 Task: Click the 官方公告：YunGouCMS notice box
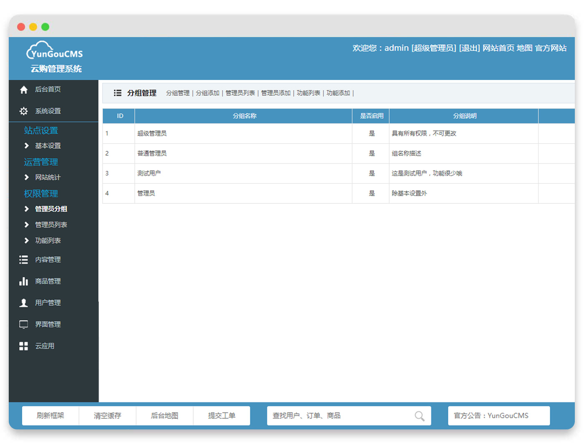(499, 416)
